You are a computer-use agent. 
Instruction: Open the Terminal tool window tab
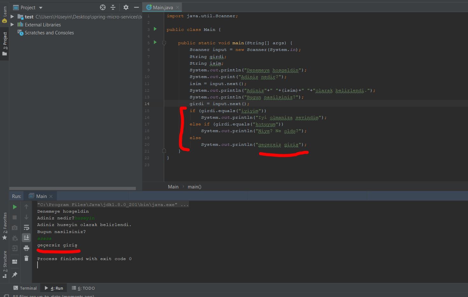pos(25,288)
